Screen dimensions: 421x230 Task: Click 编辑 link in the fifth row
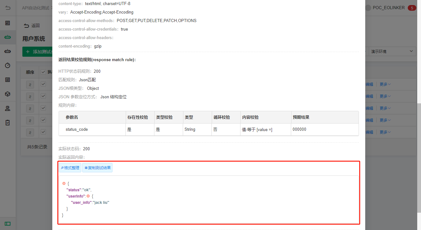click(369, 132)
